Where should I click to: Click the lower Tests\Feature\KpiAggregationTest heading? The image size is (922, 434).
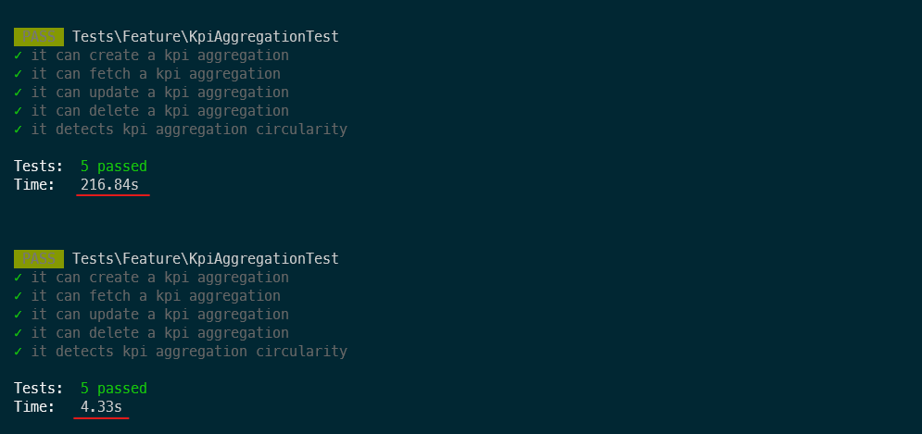pos(206,259)
